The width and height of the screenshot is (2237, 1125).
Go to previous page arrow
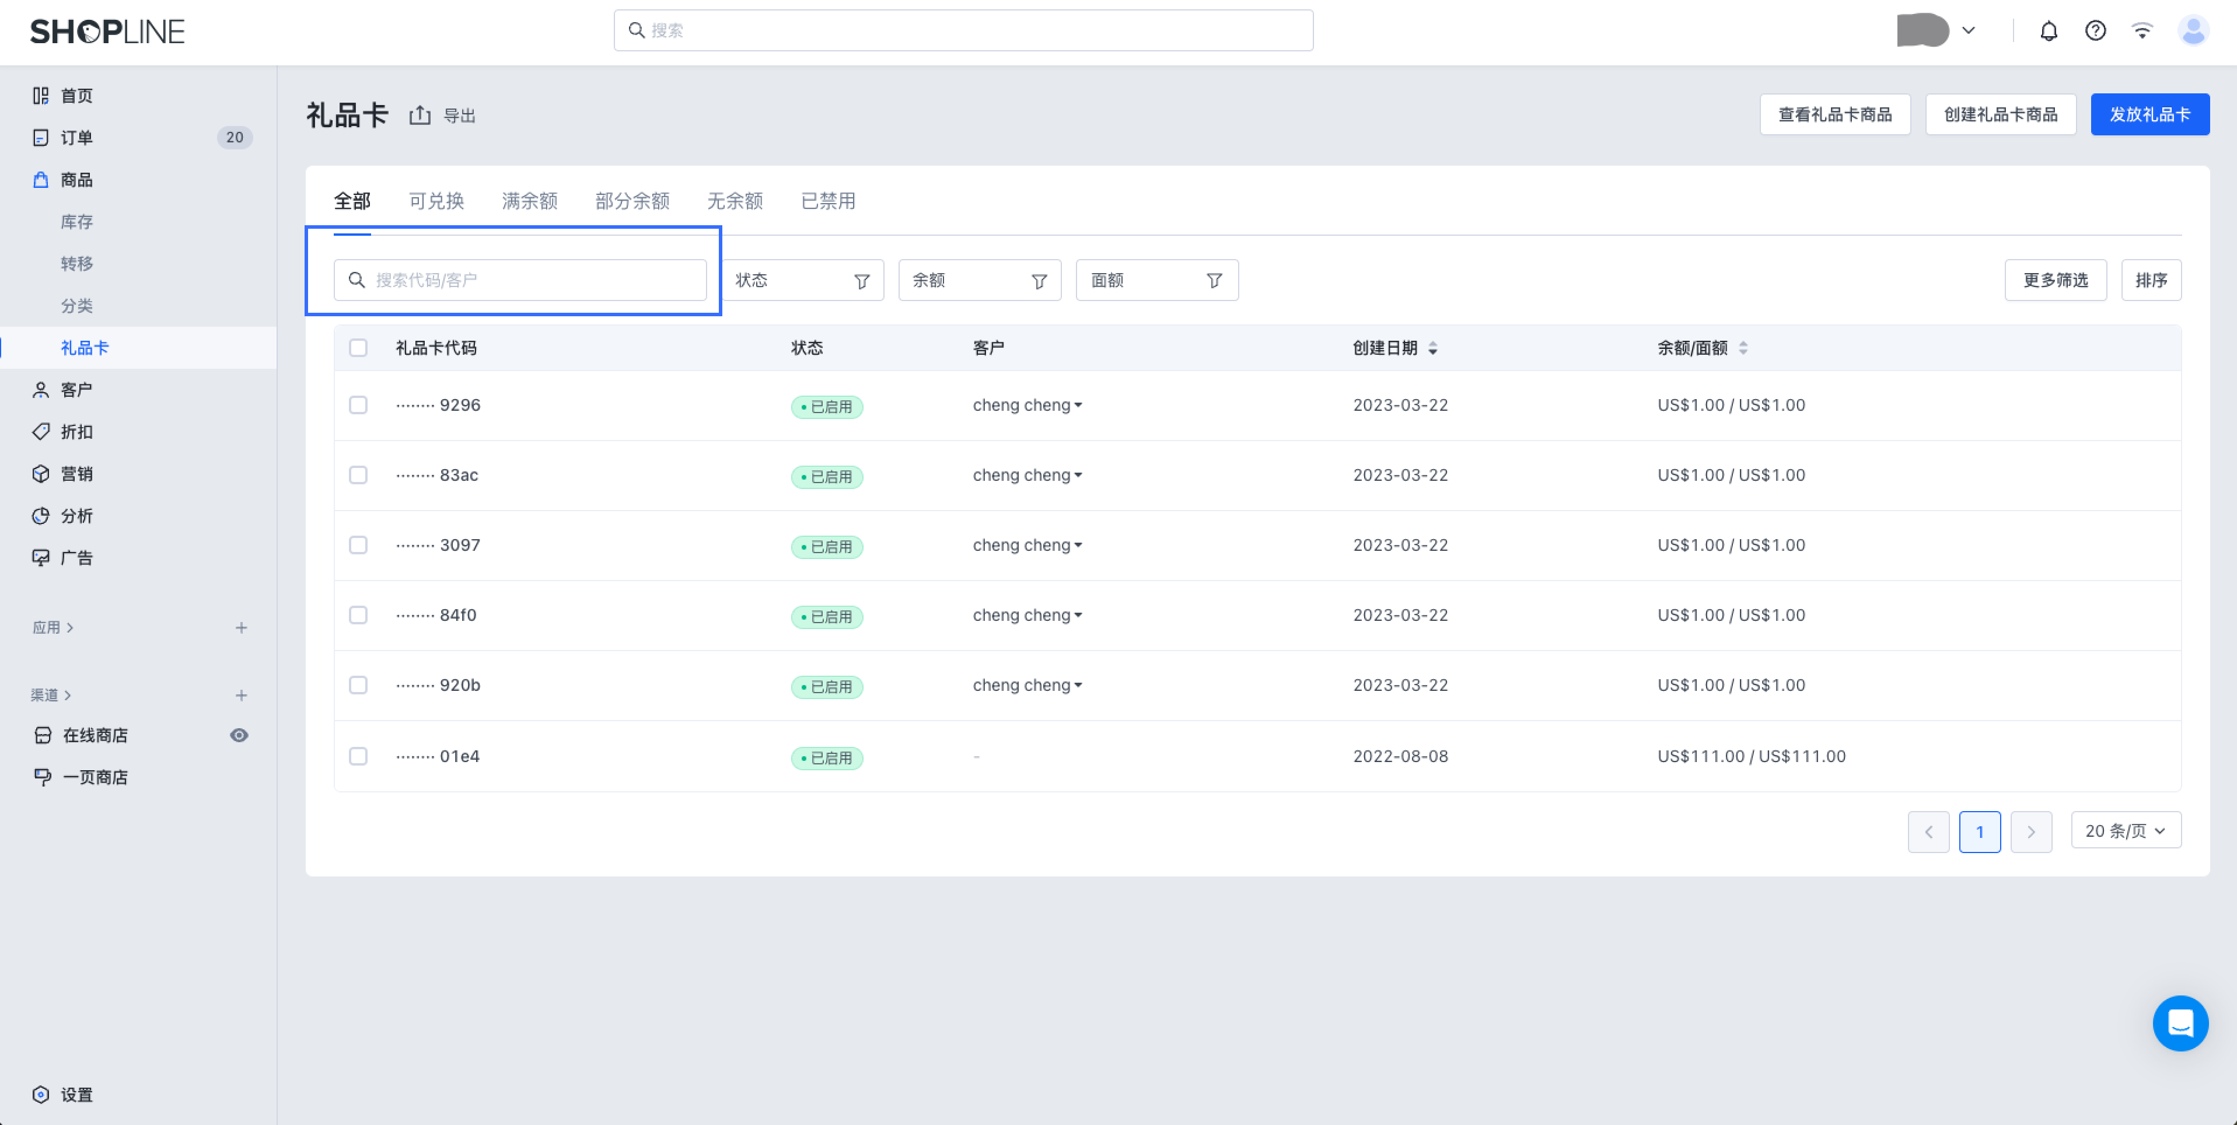[x=1929, y=831]
